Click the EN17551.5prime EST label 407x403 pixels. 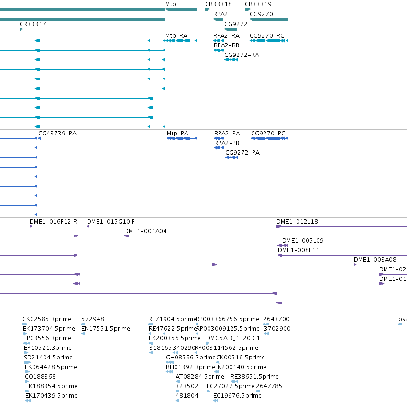[105, 329]
